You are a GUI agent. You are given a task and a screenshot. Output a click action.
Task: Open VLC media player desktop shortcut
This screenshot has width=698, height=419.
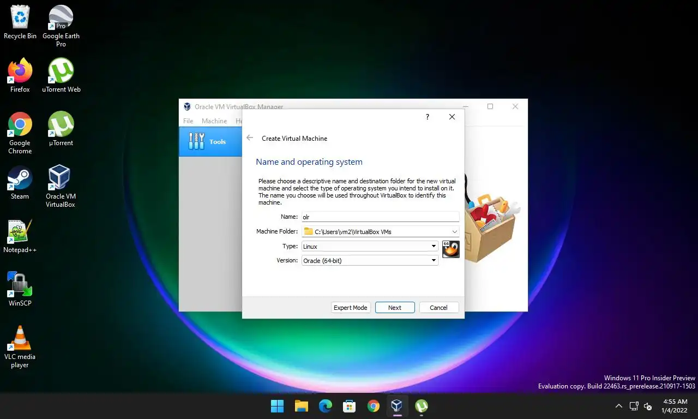coord(20,347)
